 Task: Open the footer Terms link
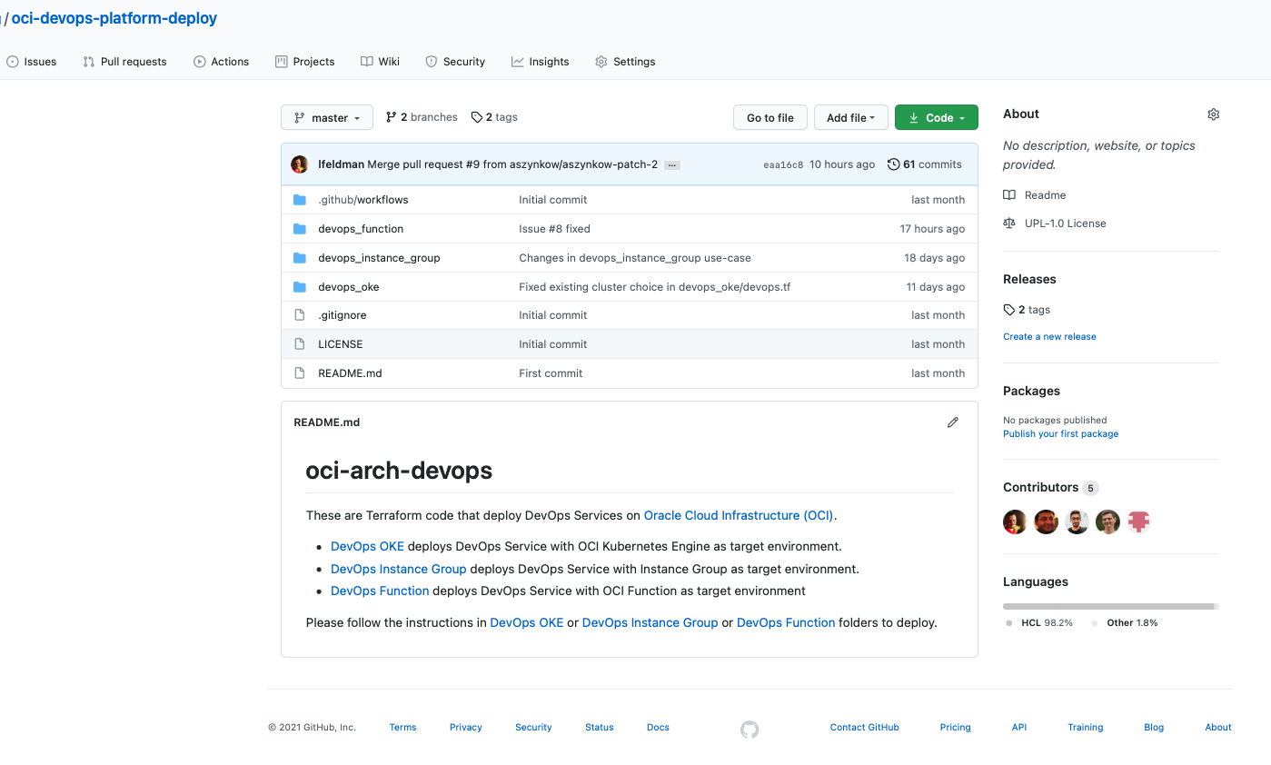pyautogui.click(x=402, y=727)
